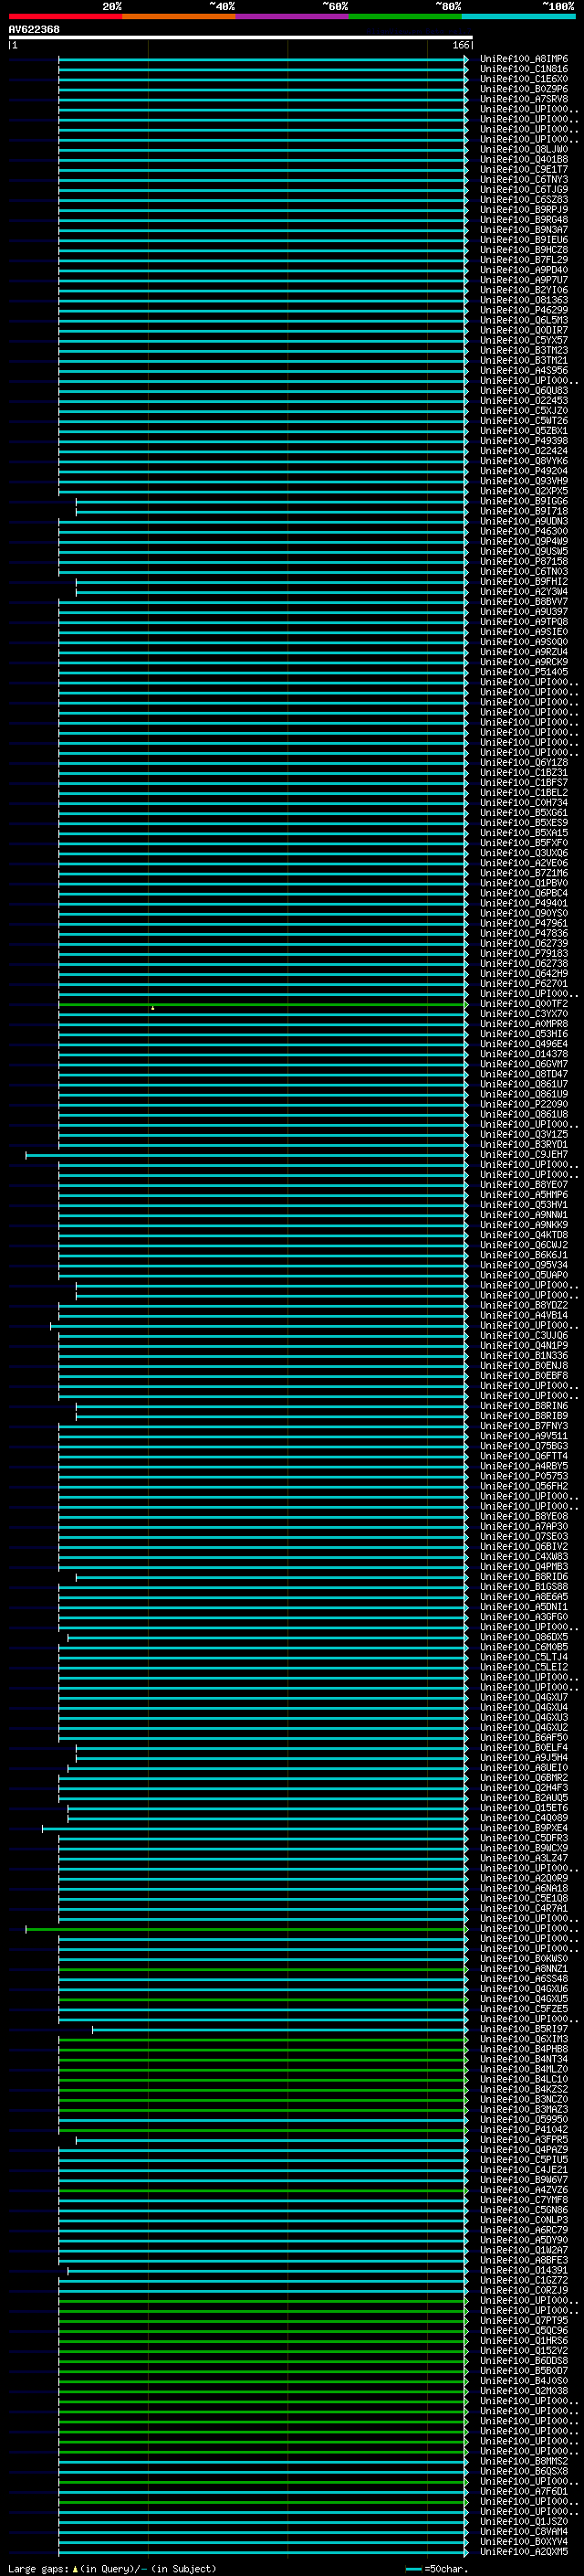
Task: Click the label UniRef100_P22090
Action: point(523,1104)
